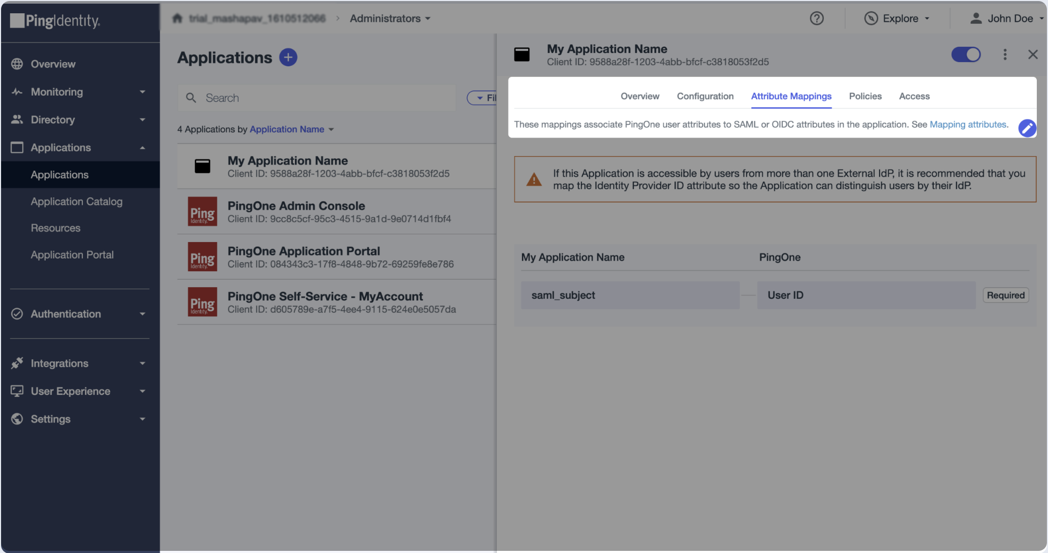The image size is (1048, 553).
Task: Disable the My Application Name toggle switch
Action: (966, 55)
